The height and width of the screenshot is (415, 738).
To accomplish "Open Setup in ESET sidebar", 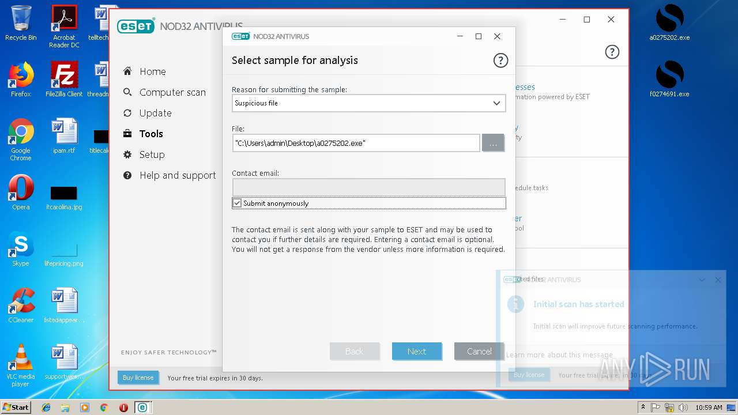I will pyautogui.click(x=152, y=154).
